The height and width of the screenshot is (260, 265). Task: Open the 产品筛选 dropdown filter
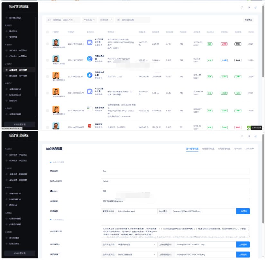89,20
